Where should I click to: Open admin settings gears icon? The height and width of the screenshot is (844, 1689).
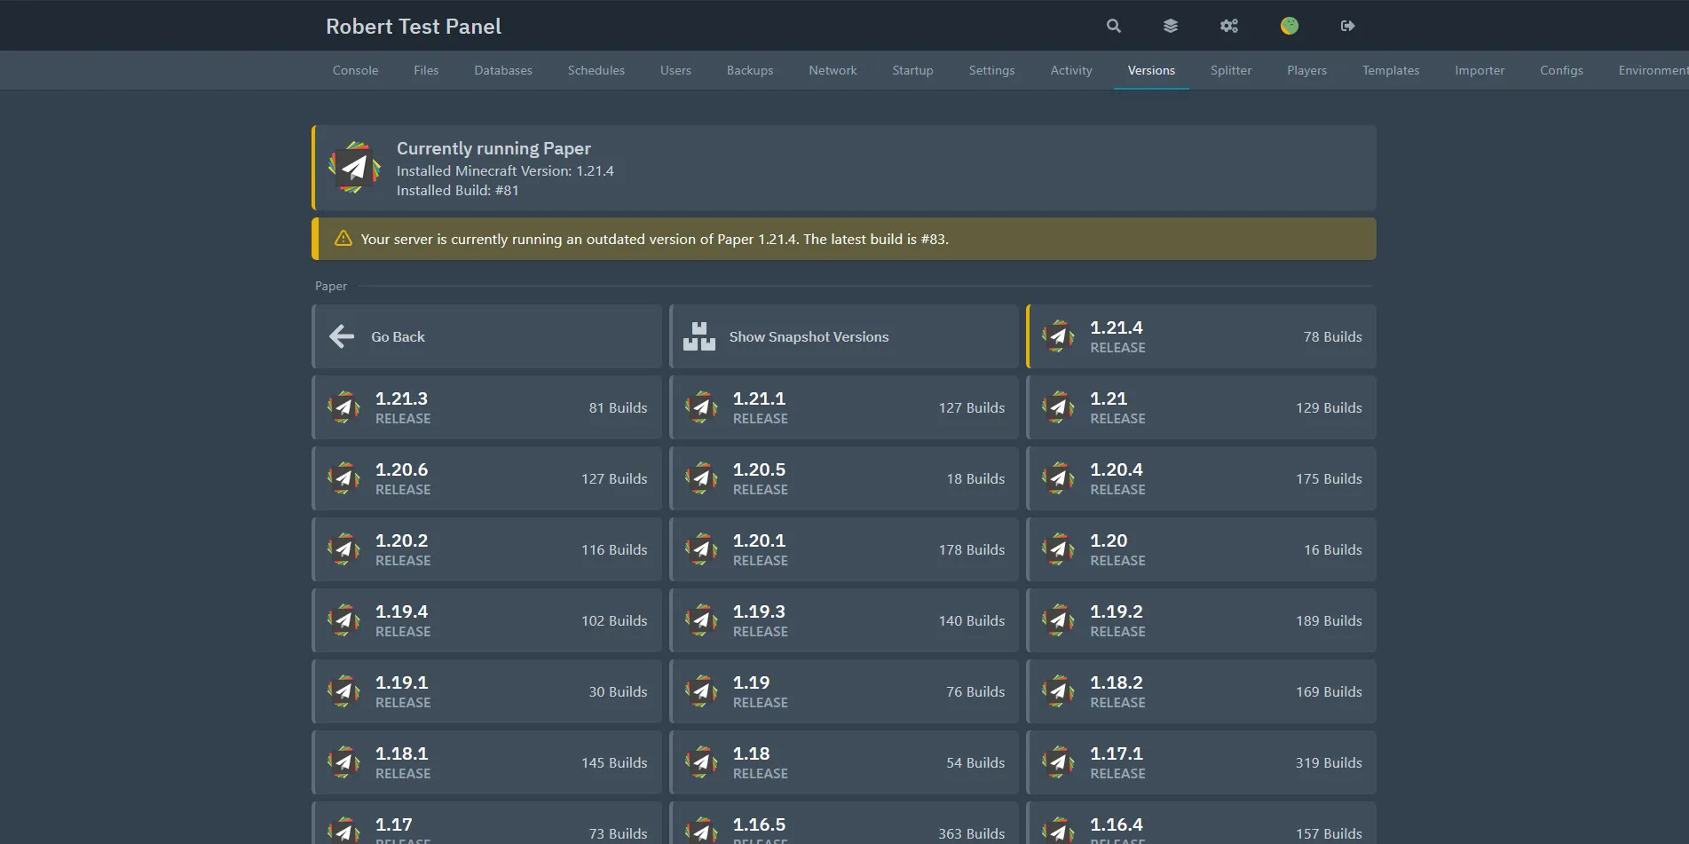(x=1229, y=26)
